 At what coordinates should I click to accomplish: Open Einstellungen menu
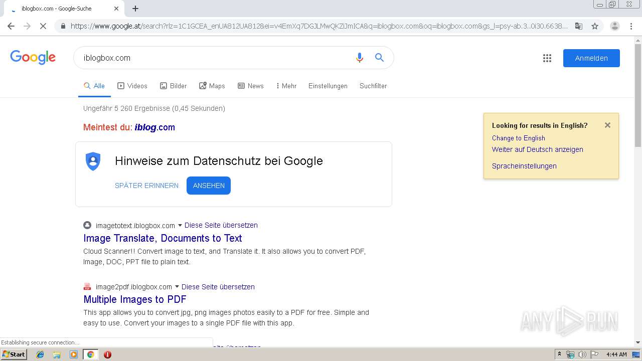[x=328, y=86]
